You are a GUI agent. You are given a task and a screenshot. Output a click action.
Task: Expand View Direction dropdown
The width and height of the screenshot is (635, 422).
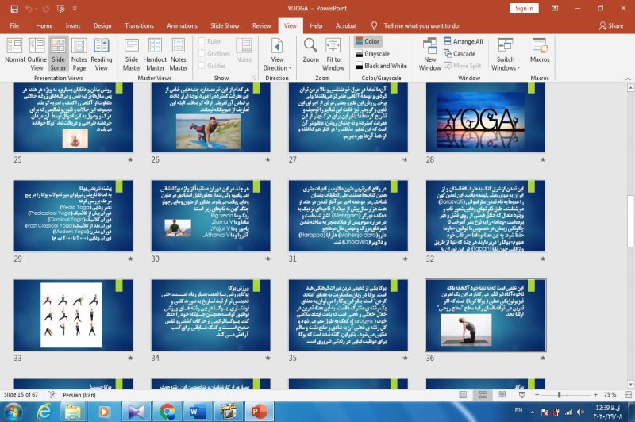pyautogui.click(x=277, y=53)
